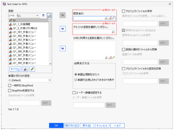Move variable to analysis variables arrow
The height and width of the screenshot is (130, 174).
(63, 49)
